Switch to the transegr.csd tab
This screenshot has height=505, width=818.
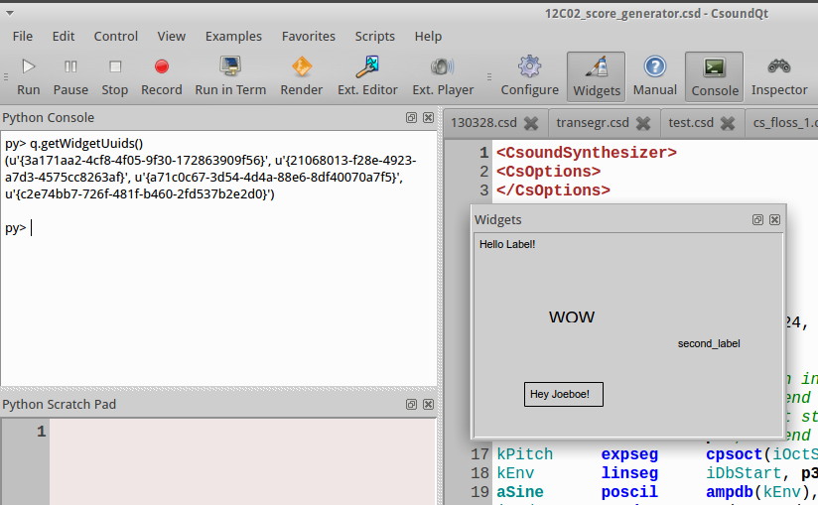(x=593, y=123)
